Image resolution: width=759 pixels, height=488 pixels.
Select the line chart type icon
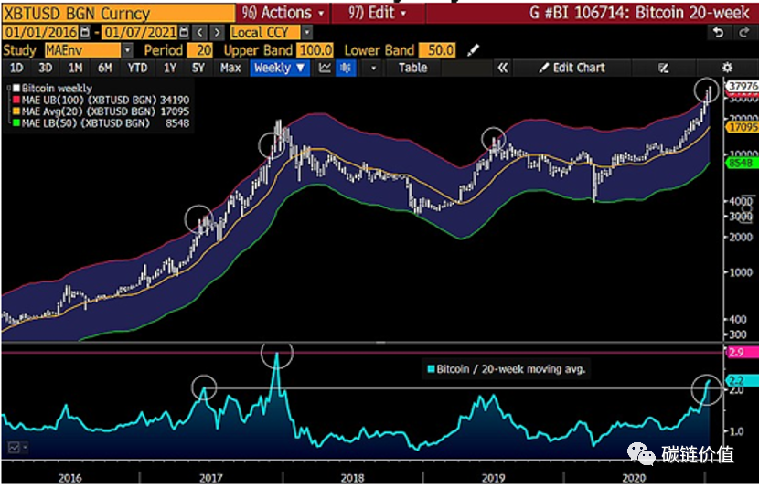[x=325, y=68]
